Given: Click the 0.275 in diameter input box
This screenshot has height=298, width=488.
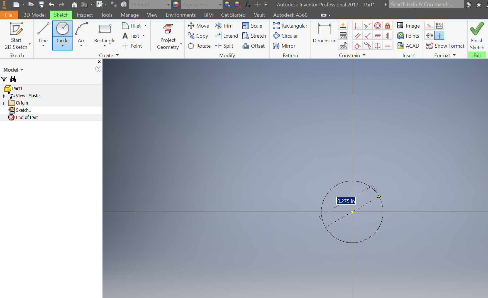Looking at the screenshot, I should [346, 201].
